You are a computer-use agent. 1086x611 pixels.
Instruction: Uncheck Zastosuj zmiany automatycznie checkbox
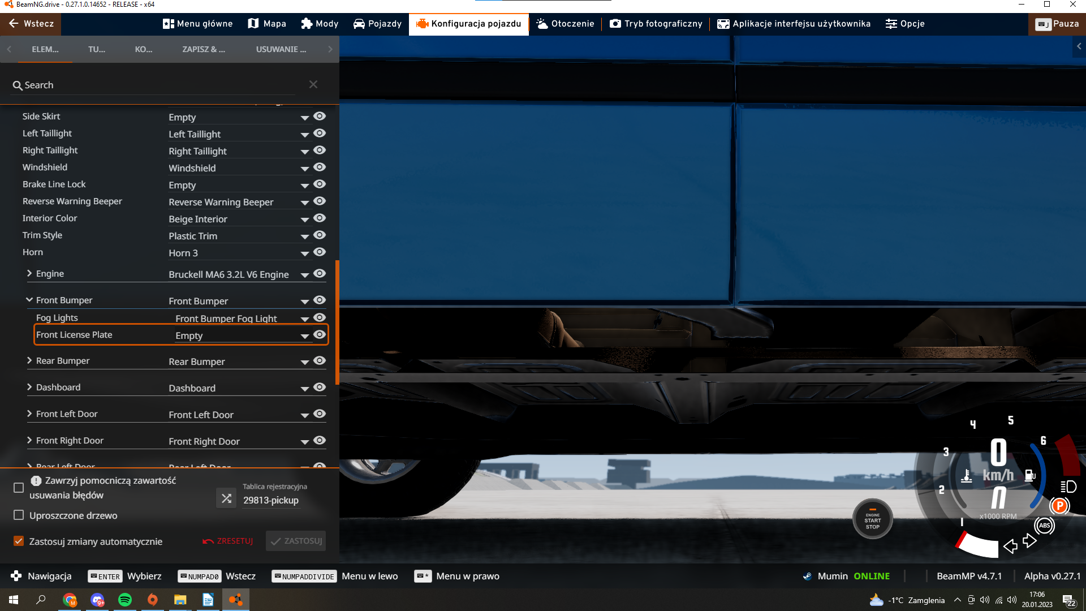point(19,541)
